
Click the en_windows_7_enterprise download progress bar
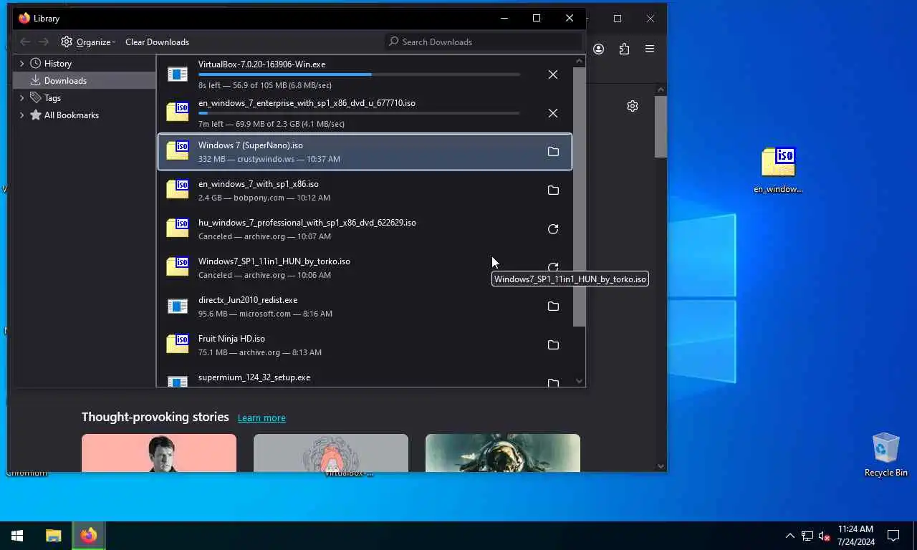(x=359, y=113)
